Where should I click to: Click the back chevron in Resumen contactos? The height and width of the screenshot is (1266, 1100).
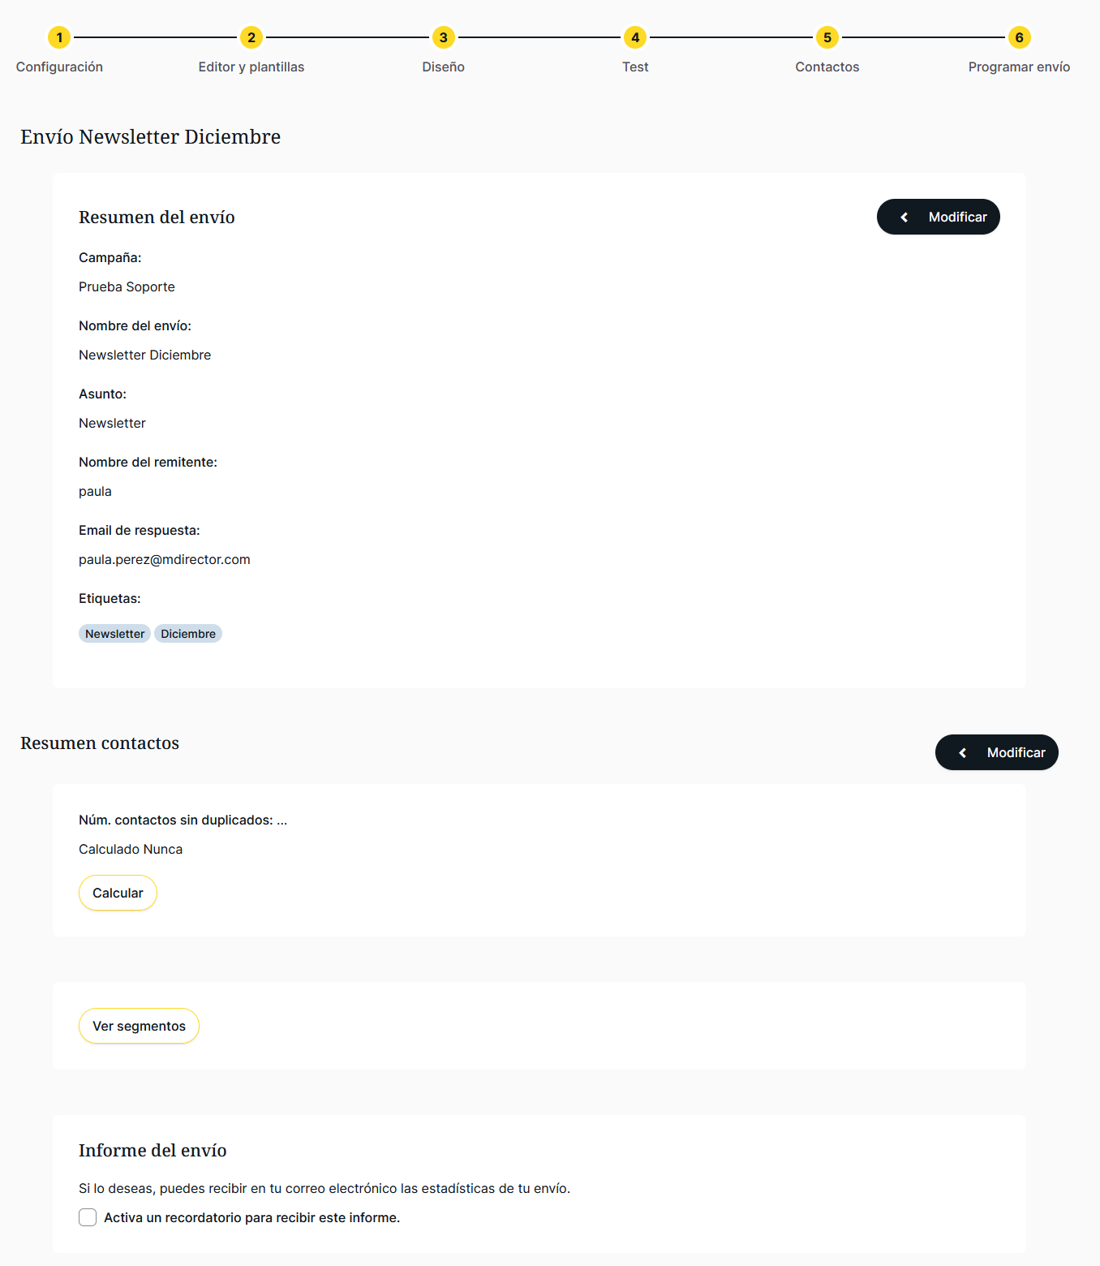pos(963,753)
